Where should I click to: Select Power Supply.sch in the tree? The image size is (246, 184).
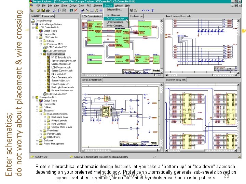(60, 84)
